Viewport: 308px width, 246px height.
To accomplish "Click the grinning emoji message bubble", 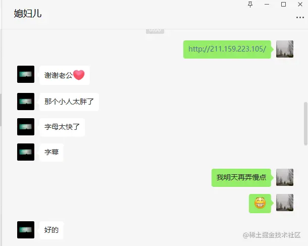I will coord(260,204).
